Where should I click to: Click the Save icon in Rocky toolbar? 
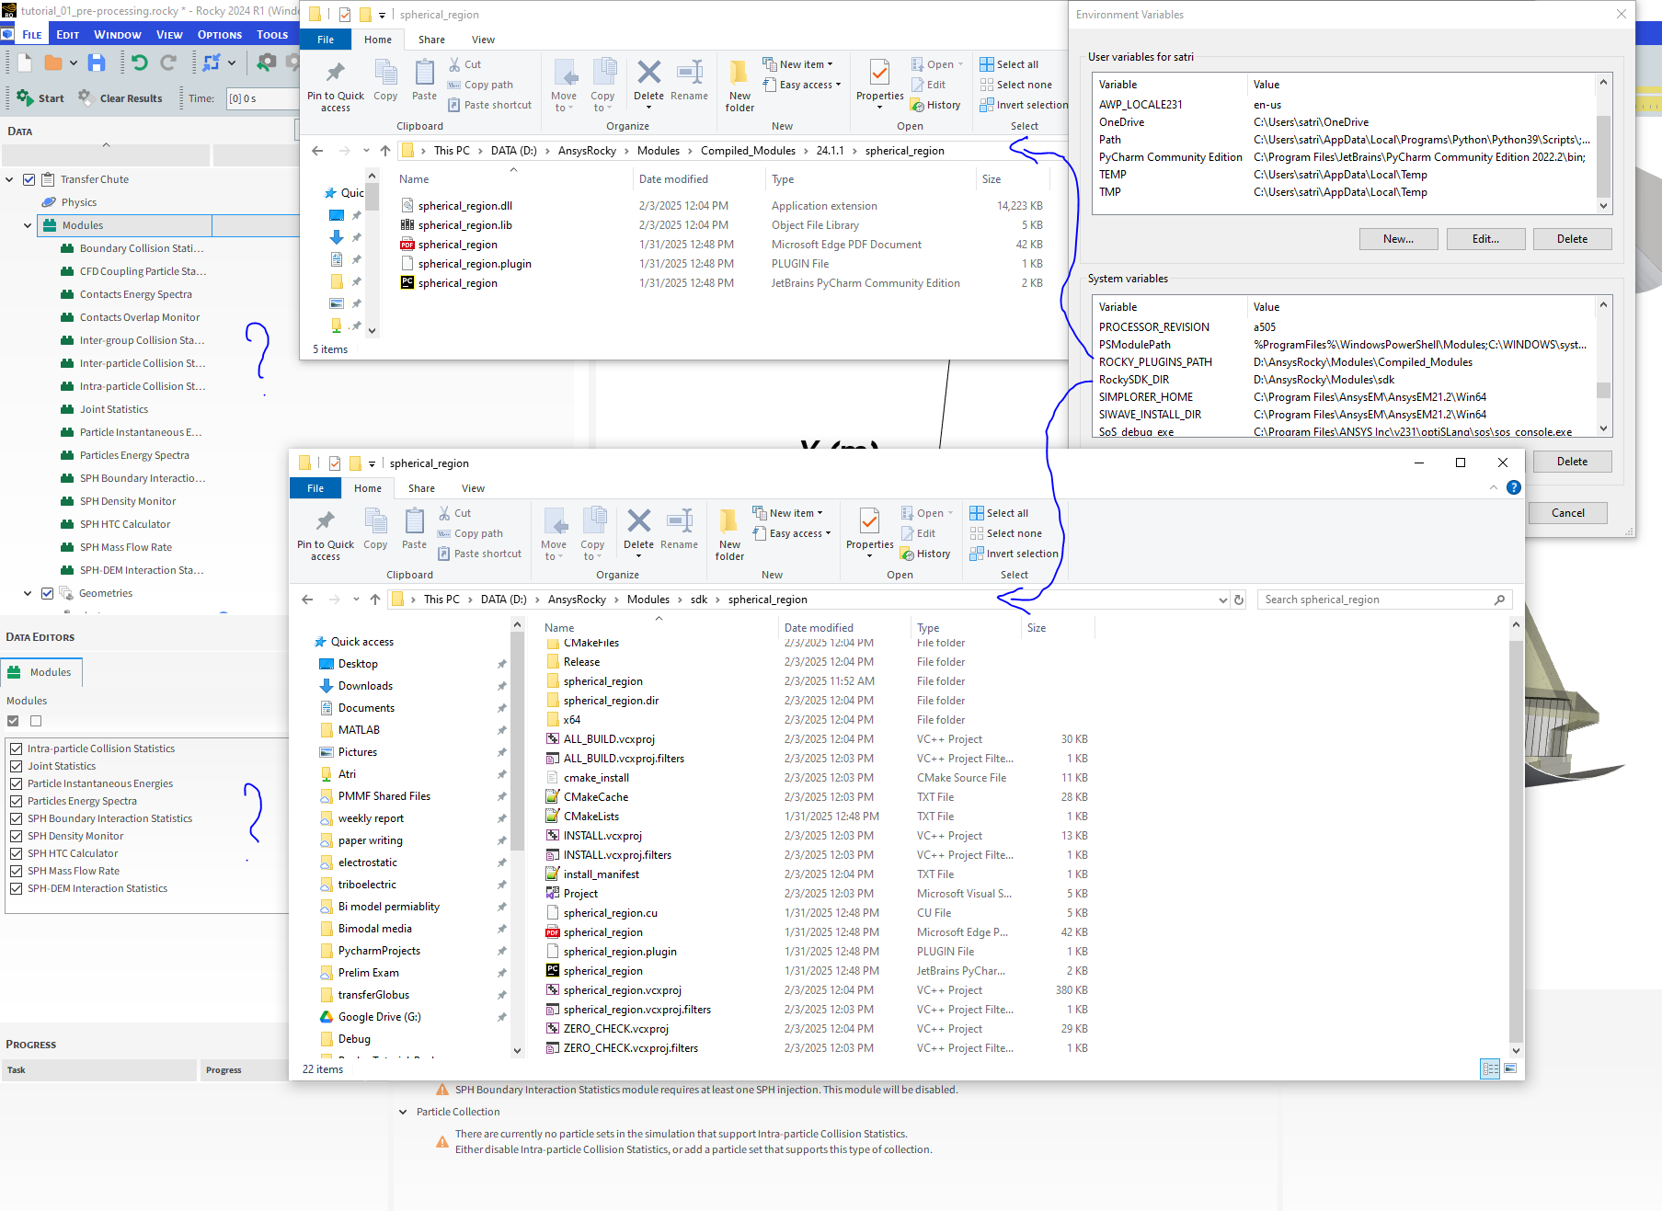point(97,63)
